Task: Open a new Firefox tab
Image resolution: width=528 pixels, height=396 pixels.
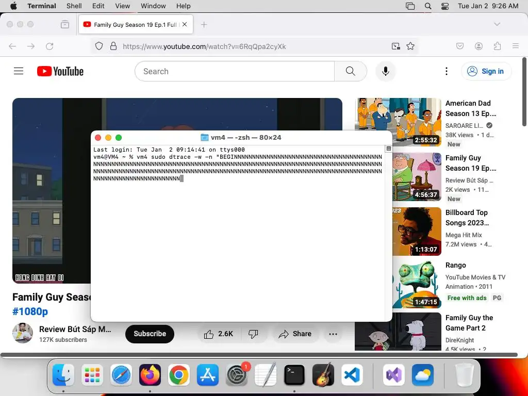Action: coord(204,25)
